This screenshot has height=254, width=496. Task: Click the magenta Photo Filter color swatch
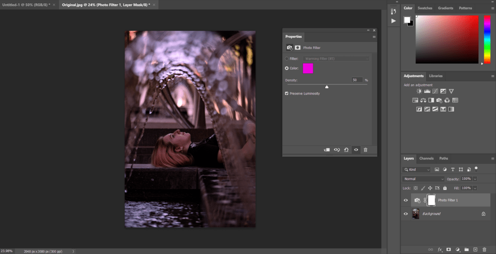(308, 68)
